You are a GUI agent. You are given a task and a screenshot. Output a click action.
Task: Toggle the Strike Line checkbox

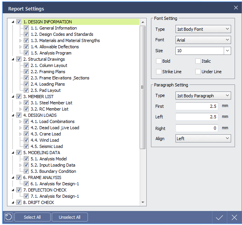click(x=159, y=72)
